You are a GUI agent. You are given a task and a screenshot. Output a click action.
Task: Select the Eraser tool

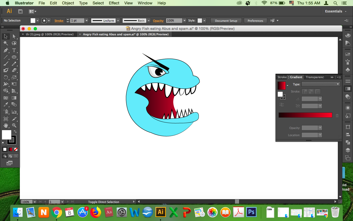click(x=14, y=70)
